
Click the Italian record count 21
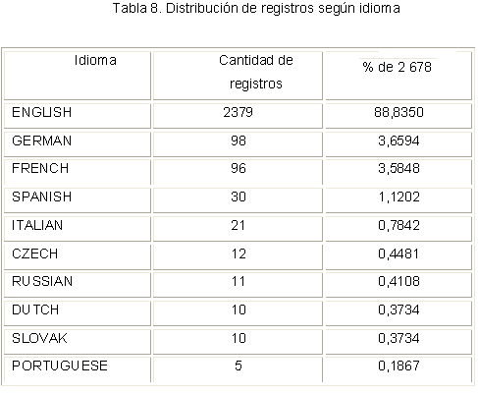pos(239,225)
